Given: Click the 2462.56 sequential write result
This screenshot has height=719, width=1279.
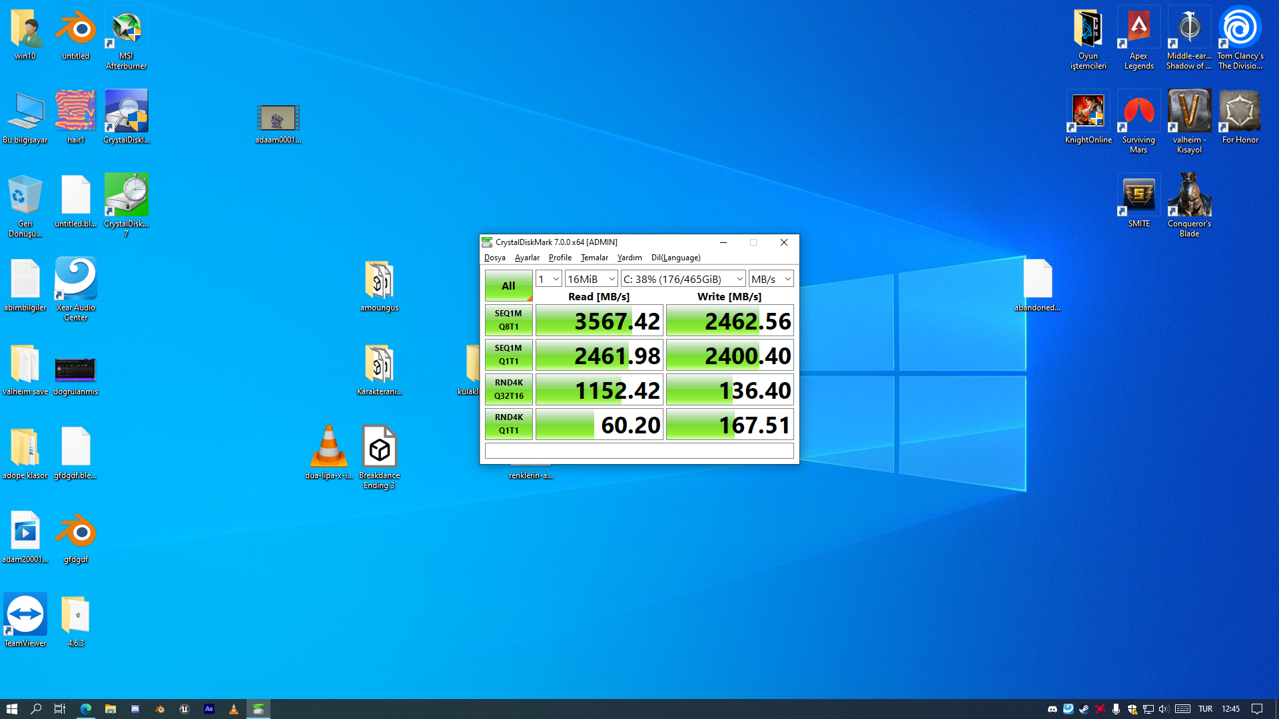Looking at the screenshot, I should pos(729,320).
